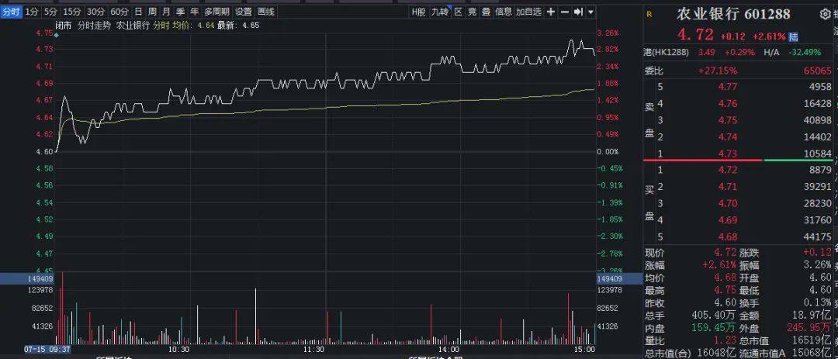Click the 分时走势 chart title label
The image size is (838, 359).
click(95, 25)
